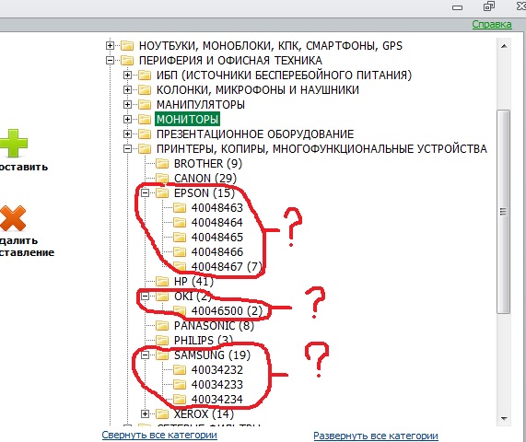Collapse ПЕРИФЕРИЯ И ОФИСНАЯ ТЕХНИКА branch
This screenshot has height=442, width=526.
pos(110,61)
